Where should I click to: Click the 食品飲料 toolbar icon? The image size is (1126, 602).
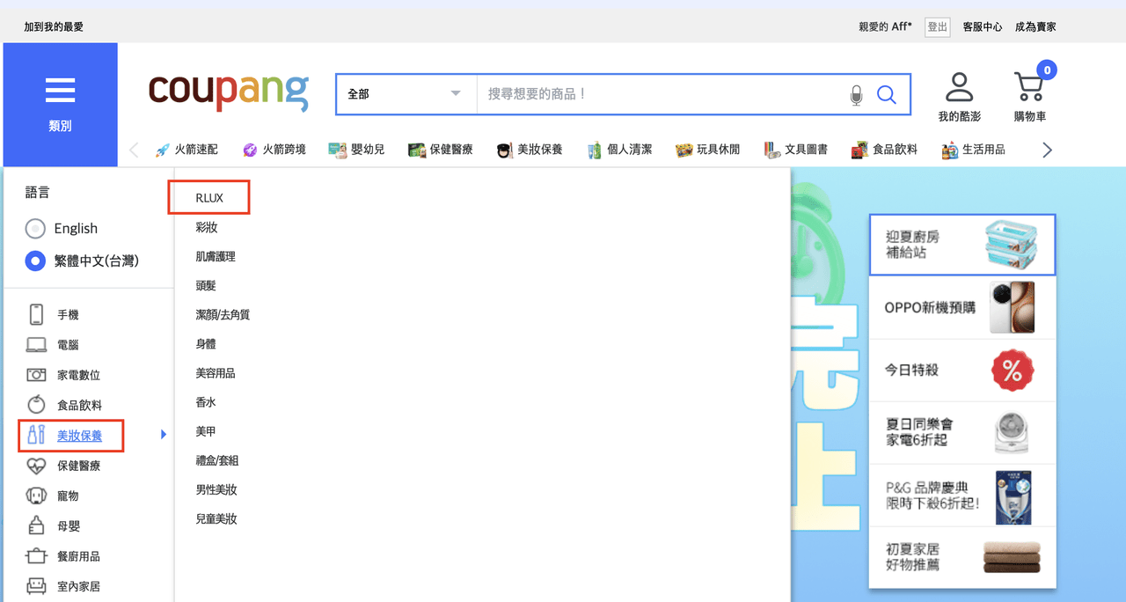[x=859, y=150]
